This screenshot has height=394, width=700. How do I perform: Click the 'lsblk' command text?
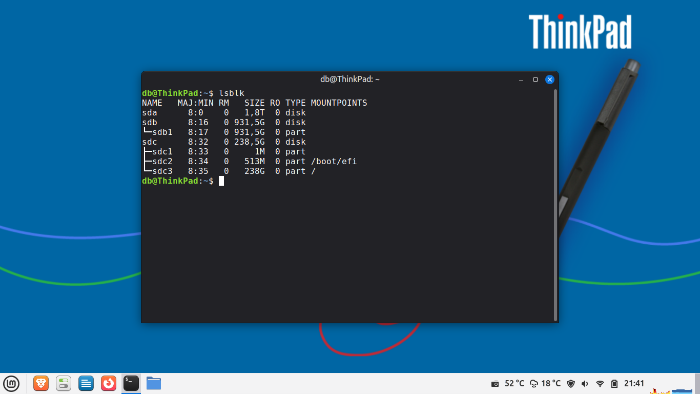[232, 93]
